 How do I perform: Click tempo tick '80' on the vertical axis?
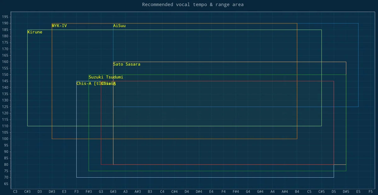tap(6, 165)
